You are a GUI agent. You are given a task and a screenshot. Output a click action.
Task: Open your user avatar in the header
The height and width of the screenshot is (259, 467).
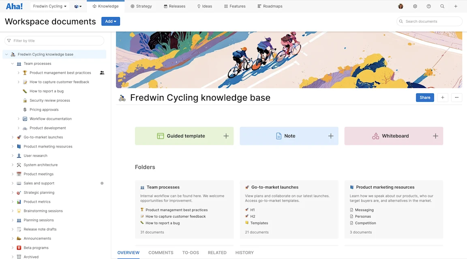[x=401, y=6]
